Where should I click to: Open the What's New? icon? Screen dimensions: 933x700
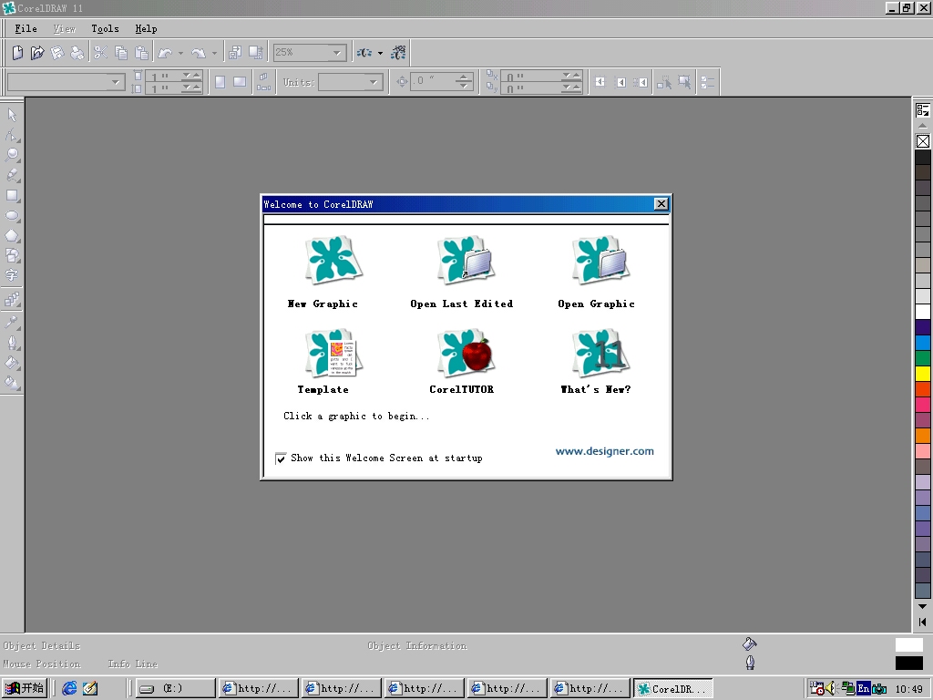600,353
